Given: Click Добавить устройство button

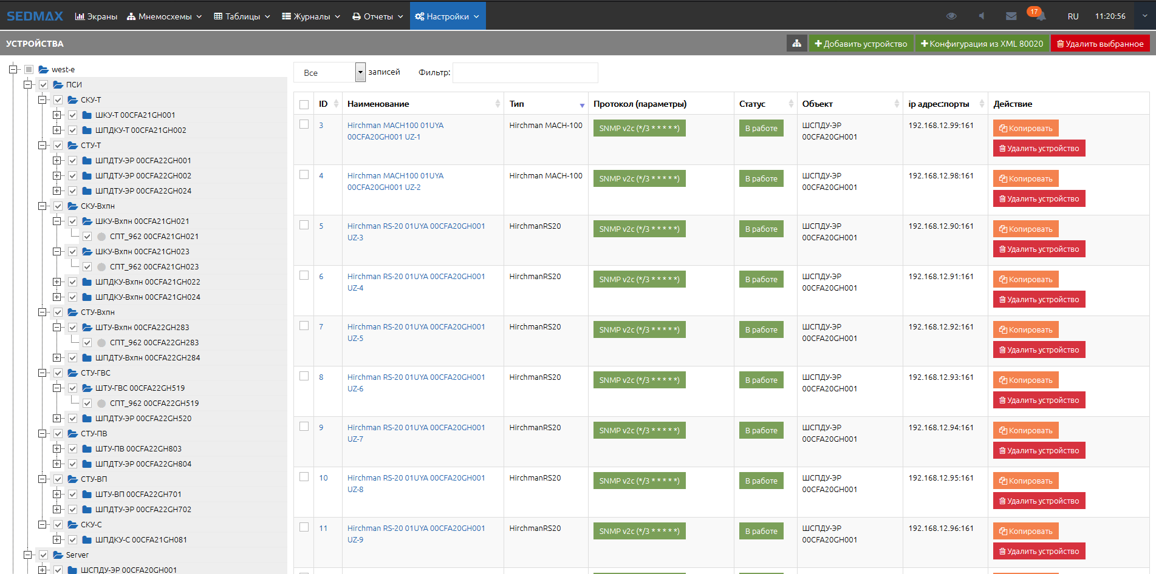Looking at the screenshot, I should [x=861, y=44].
